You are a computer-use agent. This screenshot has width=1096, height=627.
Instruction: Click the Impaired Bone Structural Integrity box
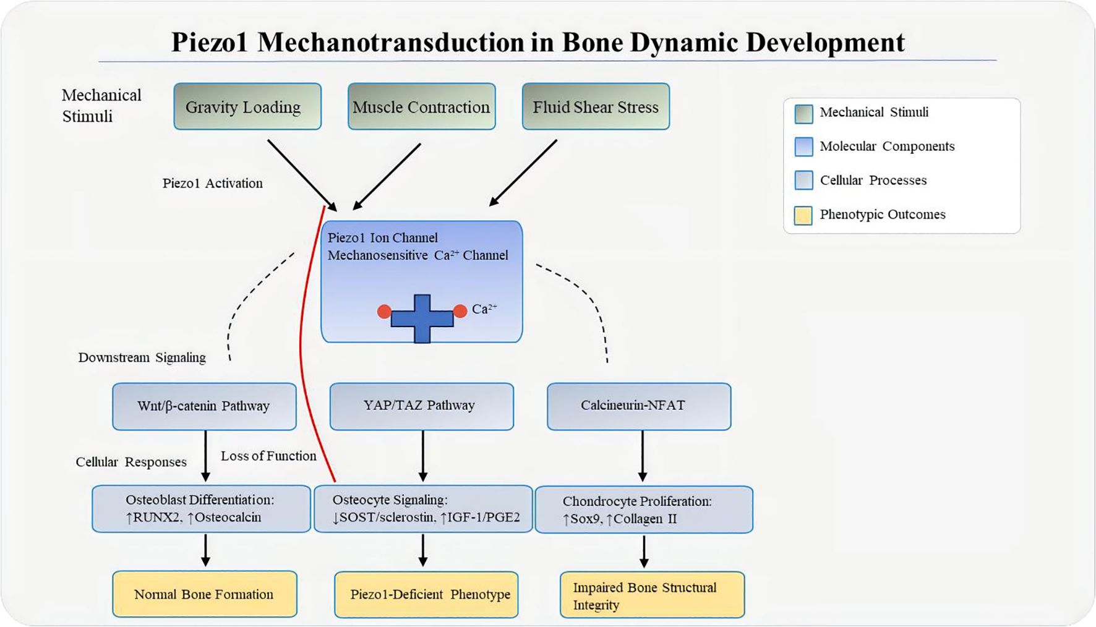pyautogui.click(x=652, y=595)
